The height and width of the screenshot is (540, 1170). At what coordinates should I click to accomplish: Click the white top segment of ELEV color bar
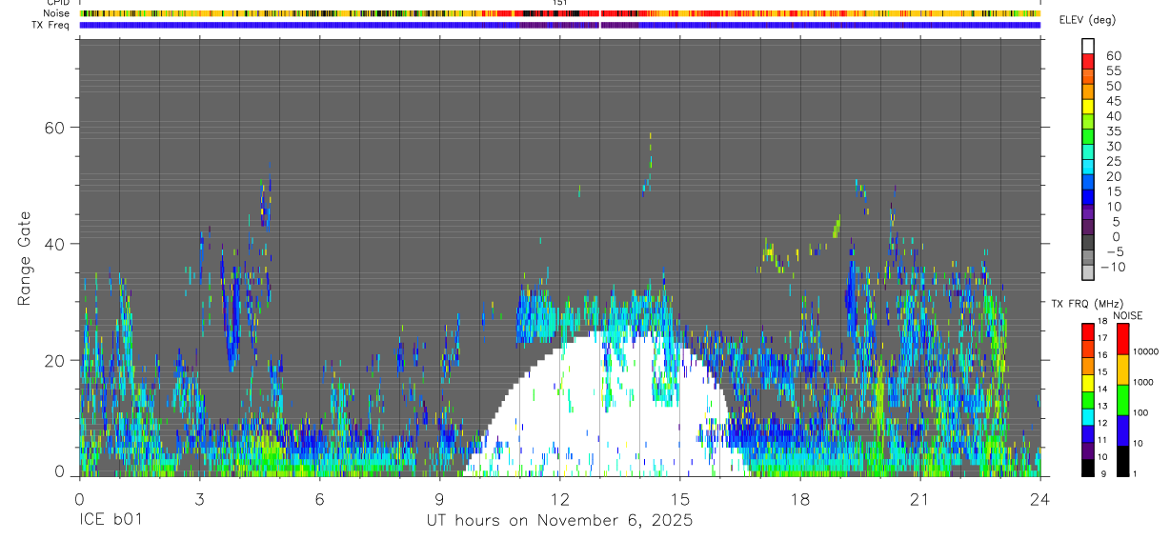tap(1087, 45)
